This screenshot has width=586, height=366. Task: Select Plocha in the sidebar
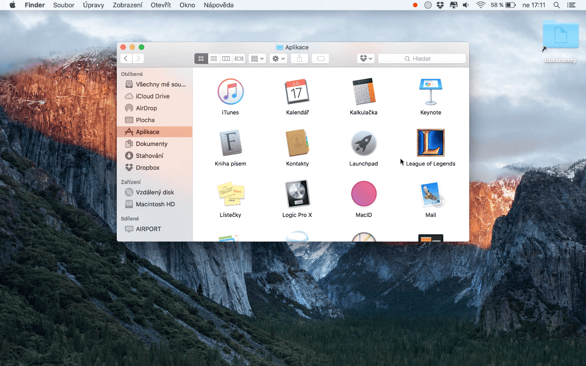click(154, 120)
